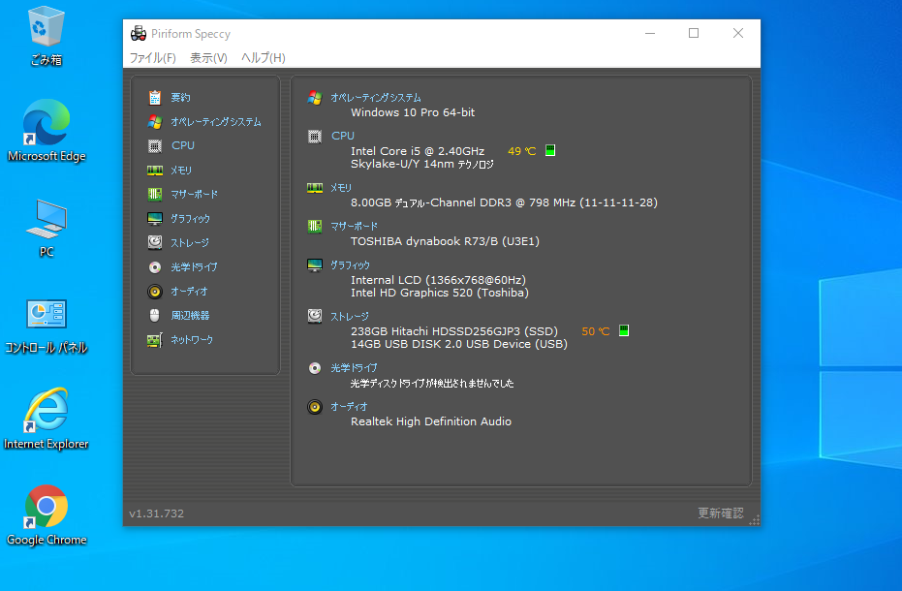Open the マザーボード heading link in summary
902x591 pixels.
(x=354, y=226)
